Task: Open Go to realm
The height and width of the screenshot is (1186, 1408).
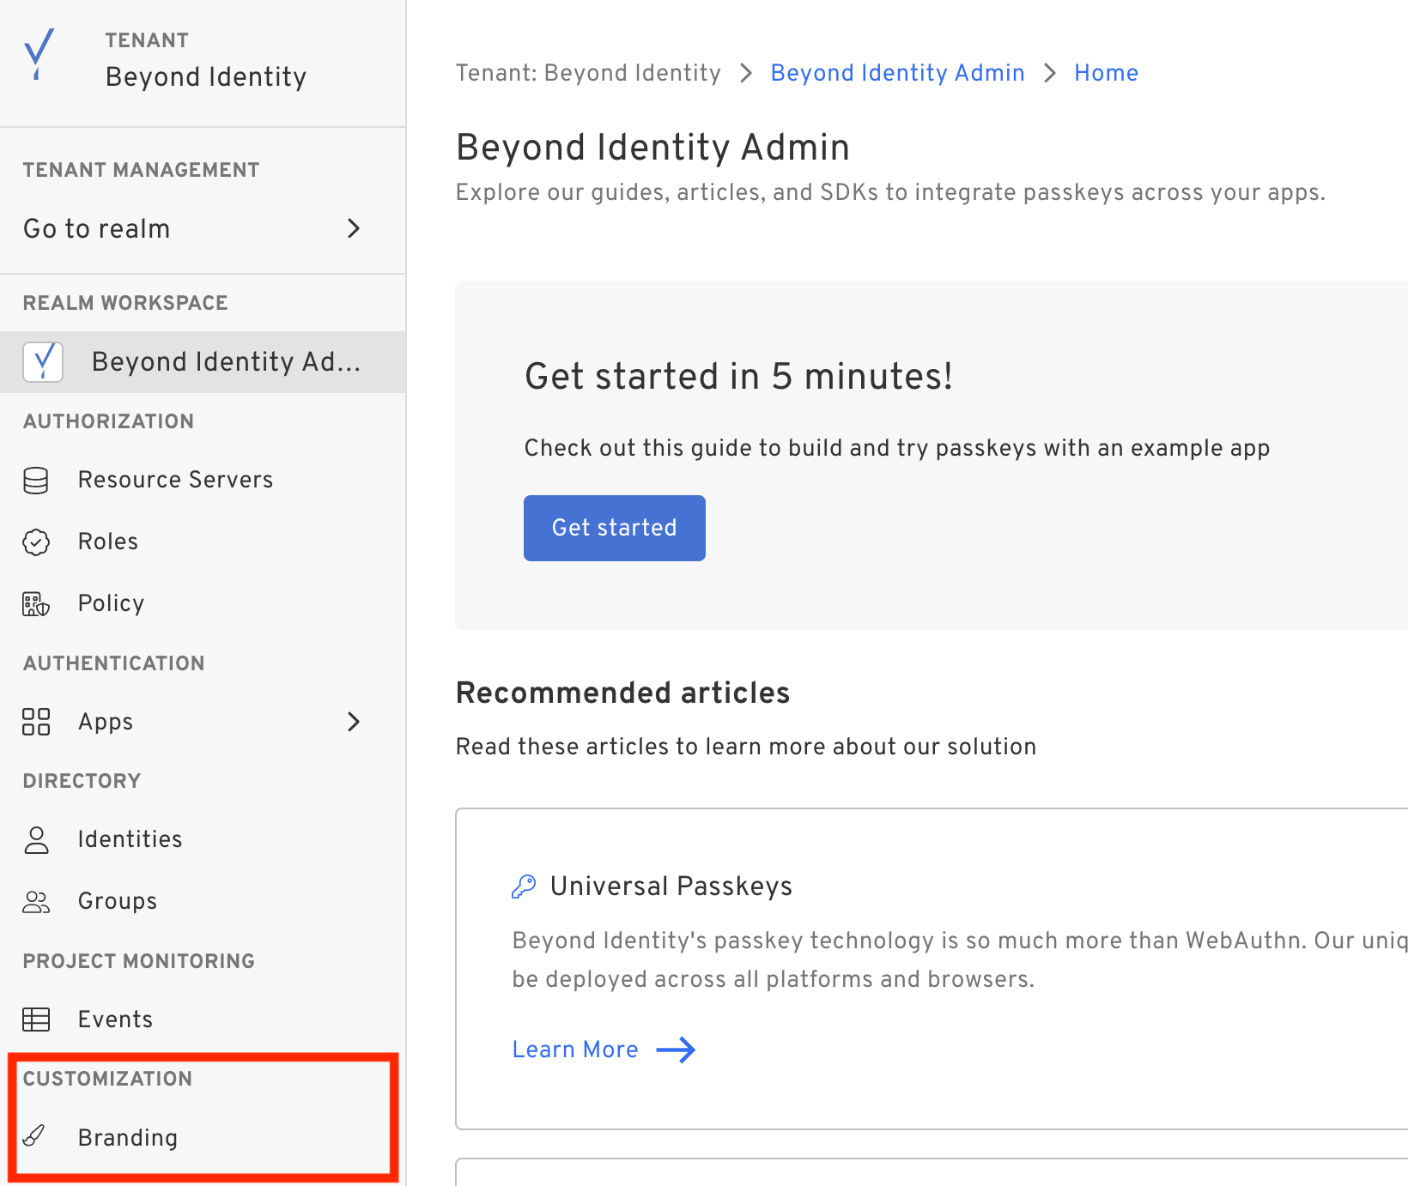Action: click(203, 229)
